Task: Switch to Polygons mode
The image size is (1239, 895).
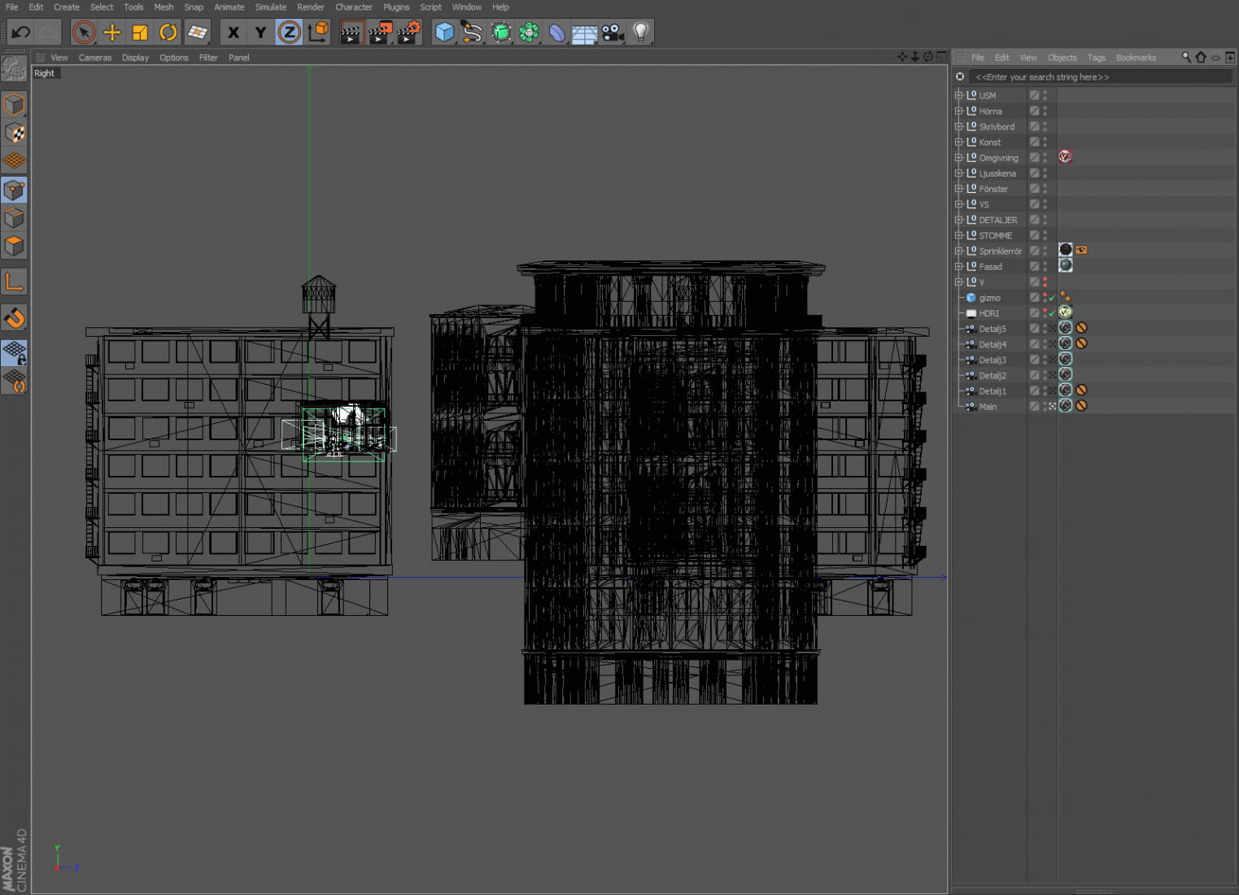Action: click(x=14, y=246)
